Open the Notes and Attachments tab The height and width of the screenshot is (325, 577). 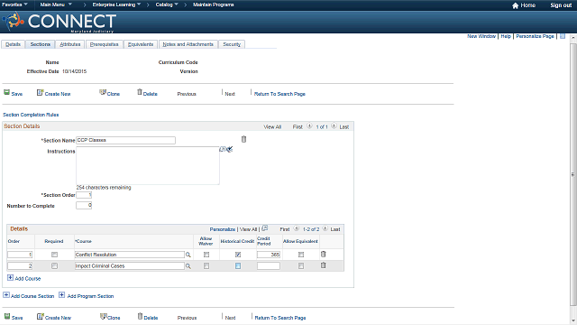(x=188, y=44)
